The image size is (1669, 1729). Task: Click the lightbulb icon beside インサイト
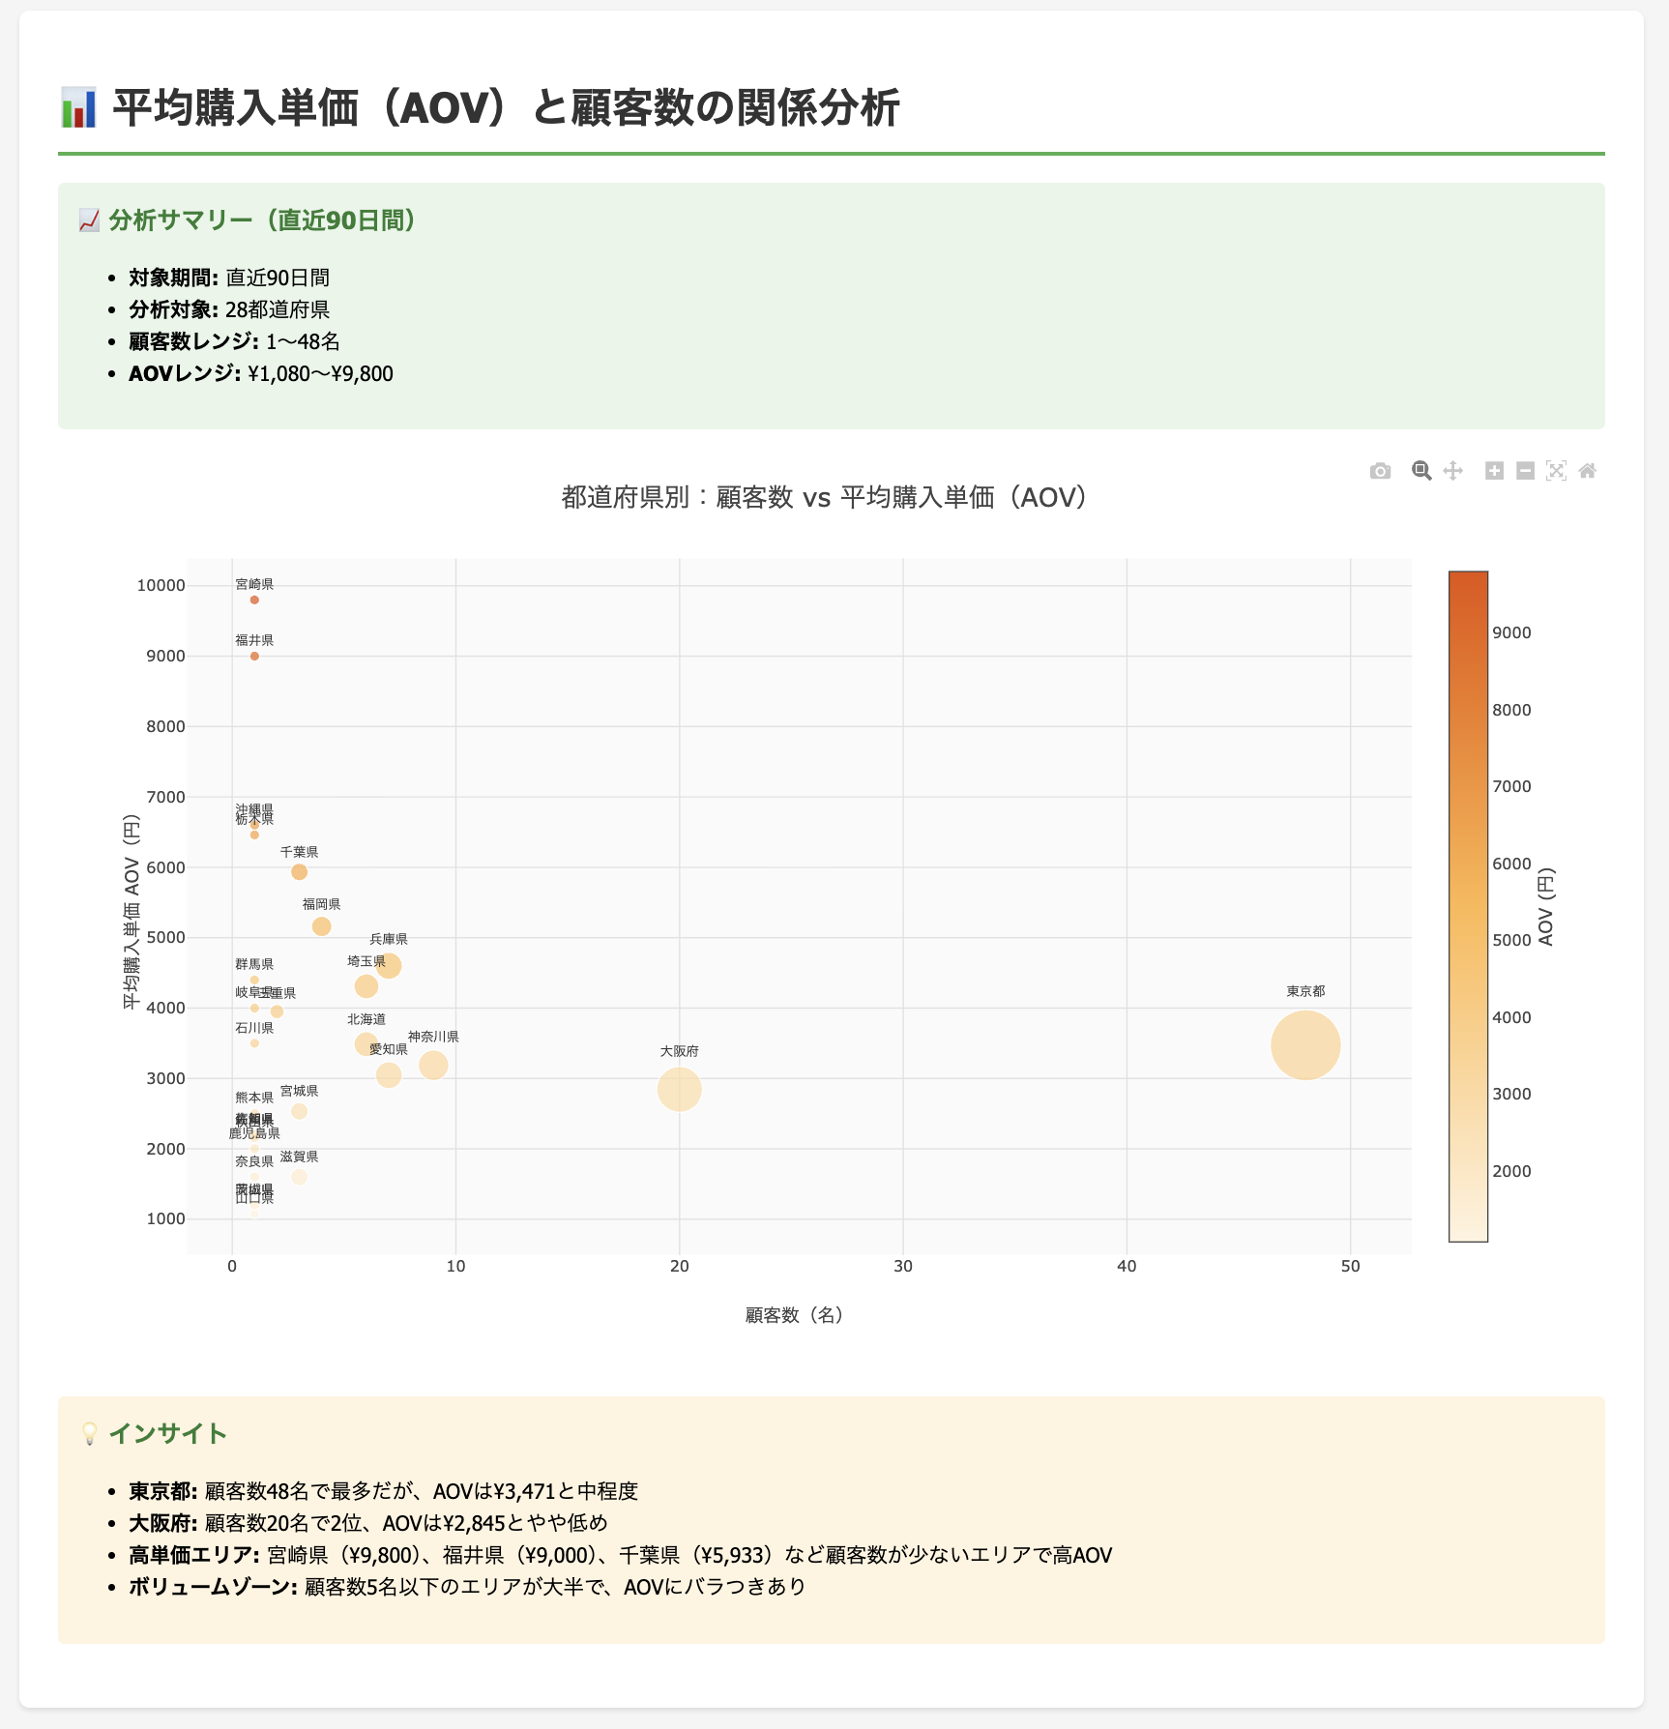(x=89, y=1433)
